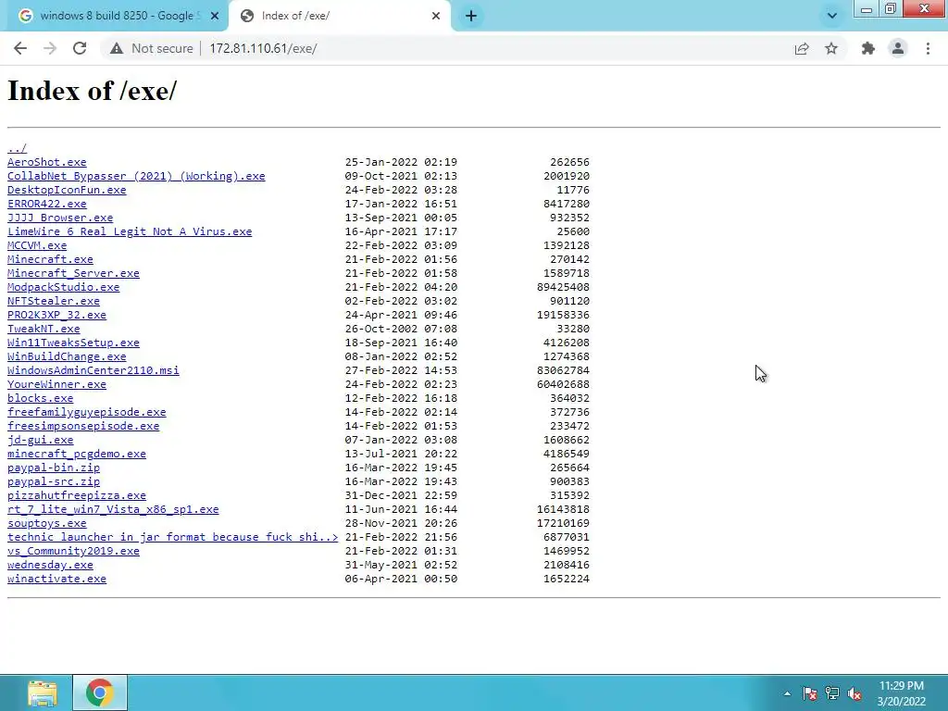Viewport: 948px width, 711px height.
Task: Click the network tray icon
Action: (832, 693)
